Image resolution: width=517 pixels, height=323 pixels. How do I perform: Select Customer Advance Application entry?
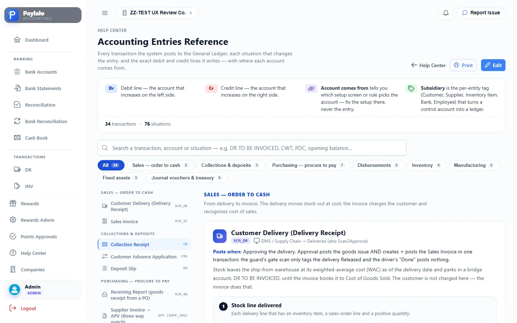click(x=144, y=257)
